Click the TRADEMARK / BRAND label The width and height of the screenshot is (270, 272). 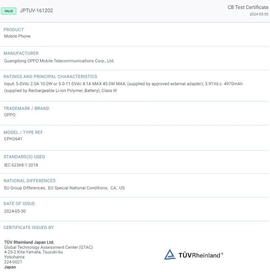coord(26,108)
